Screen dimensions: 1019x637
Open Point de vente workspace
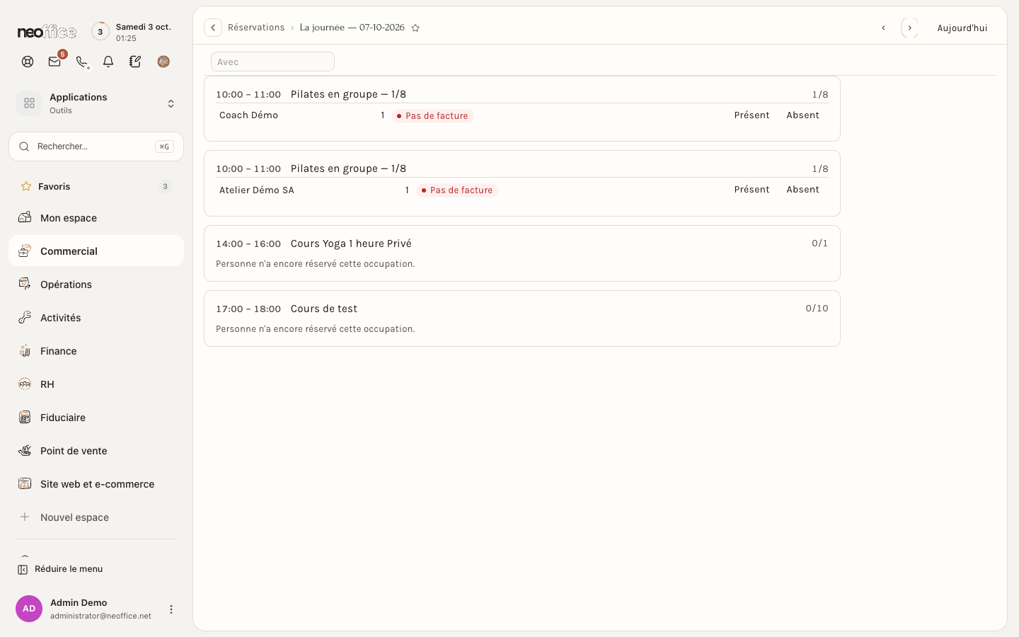pyautogui.click(x=96, y=450)
